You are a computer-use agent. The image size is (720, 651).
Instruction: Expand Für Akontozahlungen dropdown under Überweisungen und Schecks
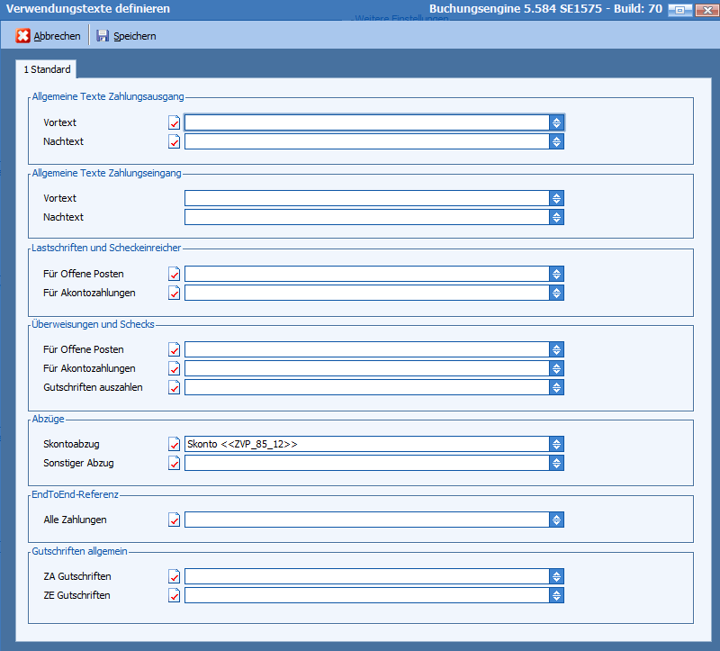click(557, 368)
